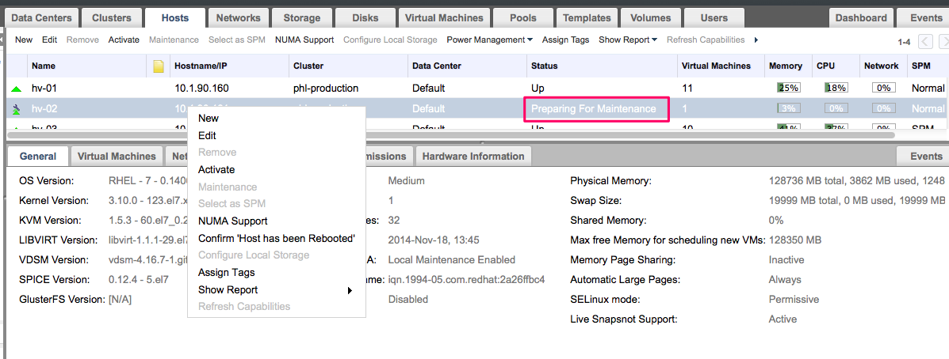Viewport: 949px width, 359px height.
Task: Open the Power Management dropdown
Action: coord(490,40)
